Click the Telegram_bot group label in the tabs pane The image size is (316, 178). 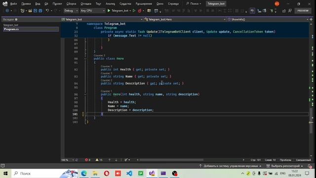click(x=11, y=25)
